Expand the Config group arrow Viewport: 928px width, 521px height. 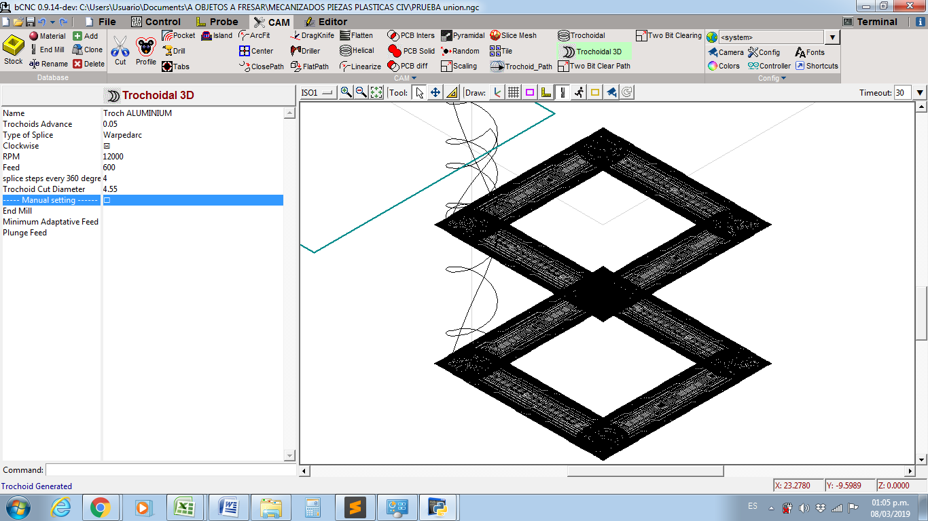[x=783, y=78]
